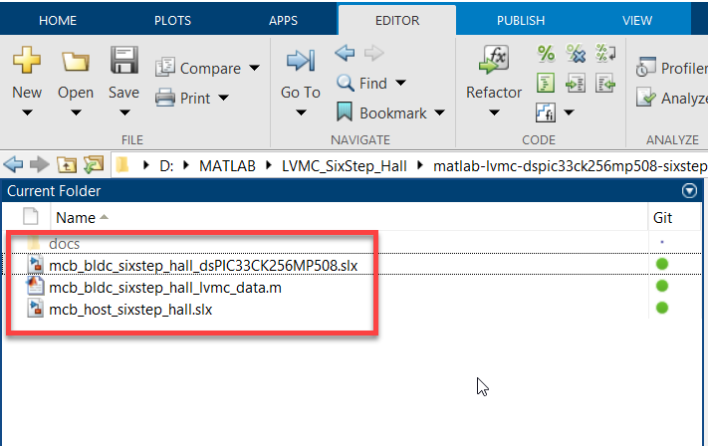This screenshot has width=708, height=446.
Task: Click the New file plus icon
Action: coord(27,60)
